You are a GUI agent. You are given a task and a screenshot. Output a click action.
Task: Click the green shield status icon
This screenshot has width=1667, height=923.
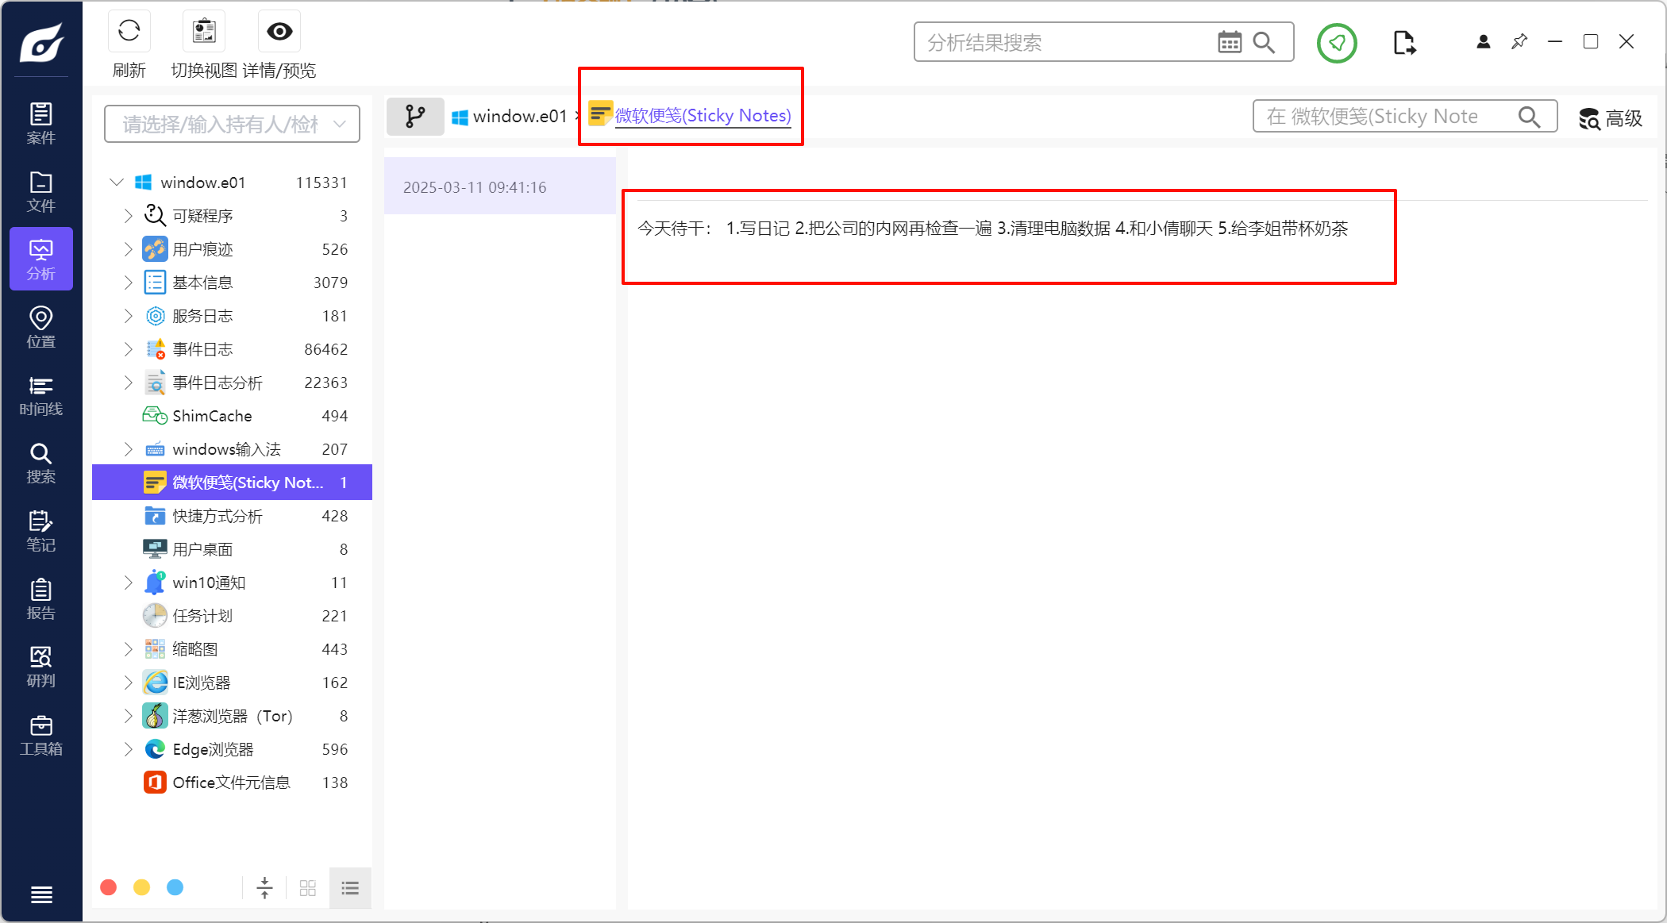(x=1337, y=43)
